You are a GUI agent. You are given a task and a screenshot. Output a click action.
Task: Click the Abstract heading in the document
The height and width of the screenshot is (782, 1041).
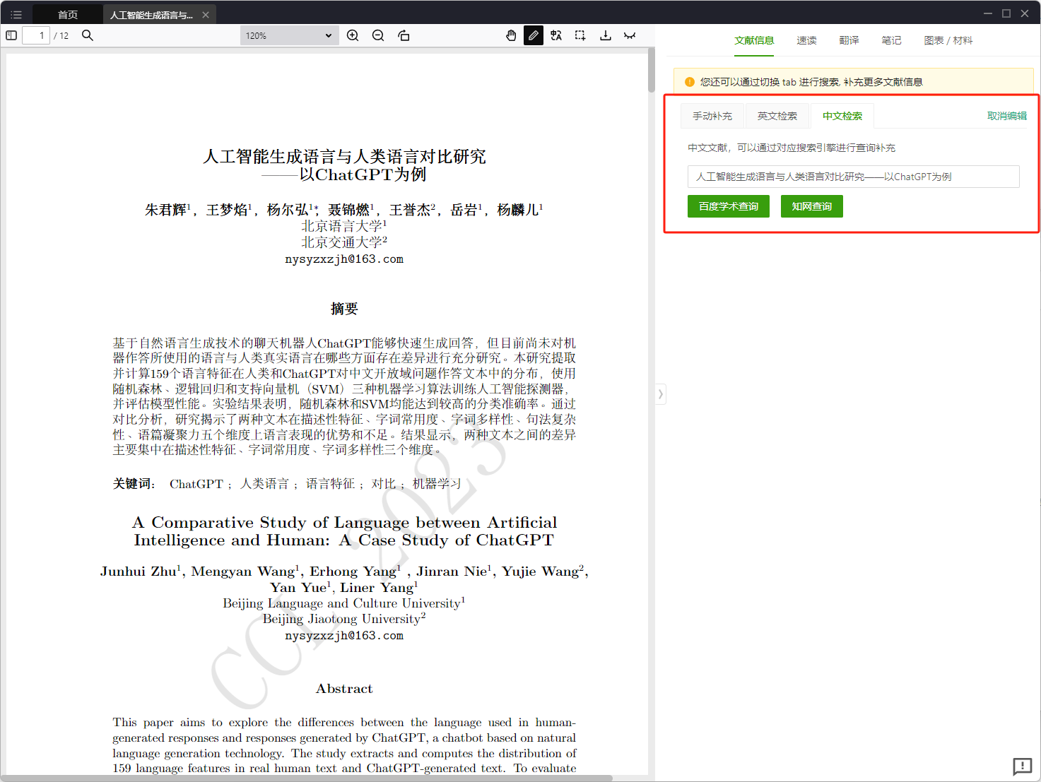[x=344, y=689]
